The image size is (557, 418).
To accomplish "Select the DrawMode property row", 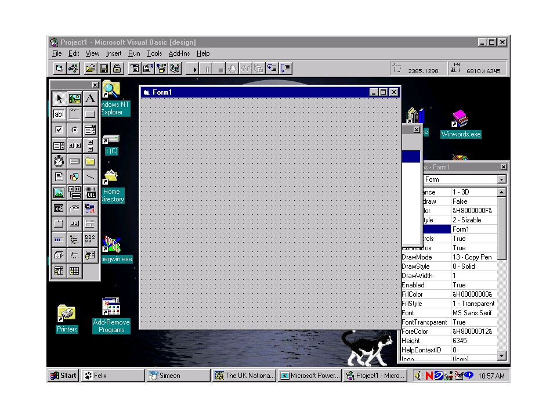I will [449, 257].
